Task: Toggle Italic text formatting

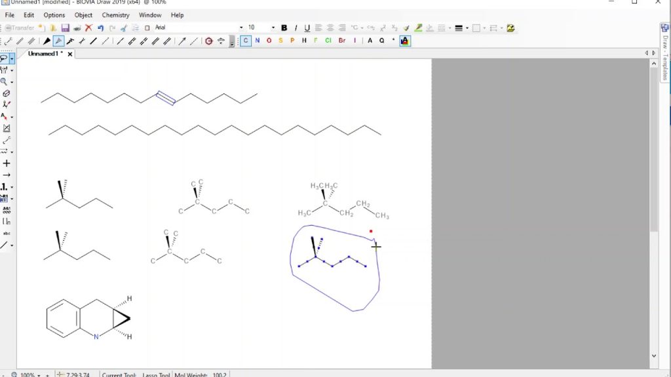Action: click(x=296, y=28)
